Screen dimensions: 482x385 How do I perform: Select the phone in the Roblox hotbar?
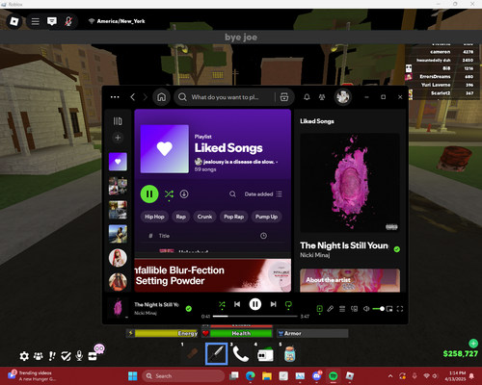pyautogui.click(x=241, y=354)
